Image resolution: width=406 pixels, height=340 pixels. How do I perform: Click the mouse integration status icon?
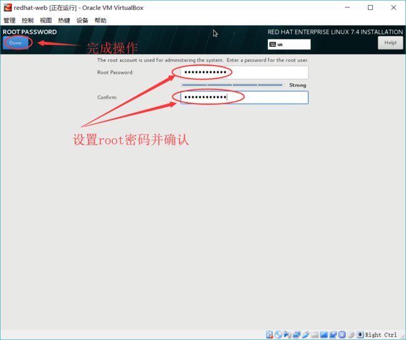[x=351, y=334]
